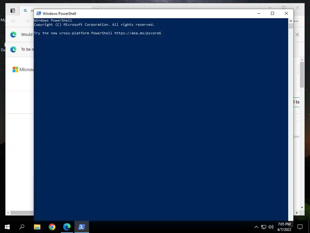Viewport: 310px width, 233px height.
Task: Minimize the PowerShell window
Action: (x=259, y=13)
